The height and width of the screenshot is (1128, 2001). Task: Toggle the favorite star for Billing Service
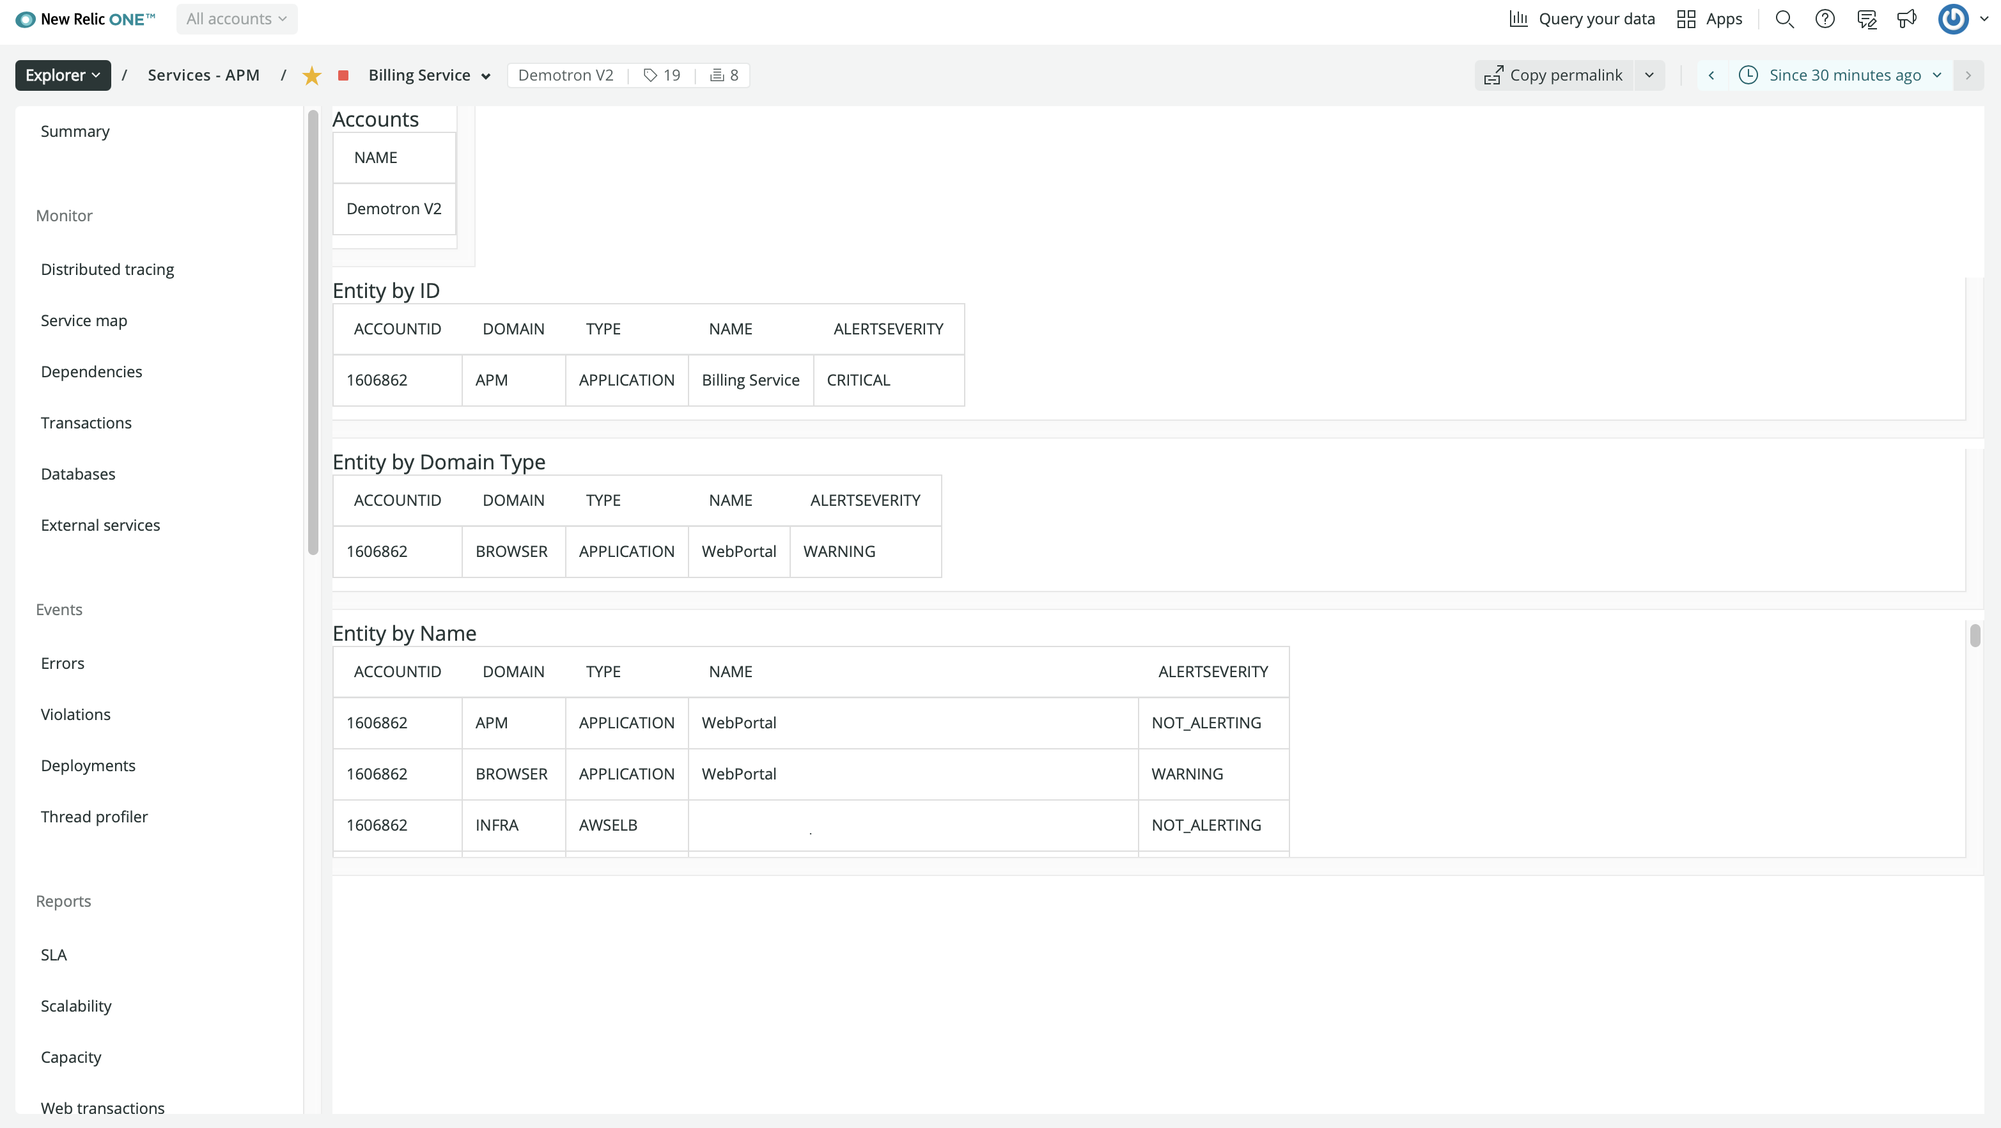(311, 75)
